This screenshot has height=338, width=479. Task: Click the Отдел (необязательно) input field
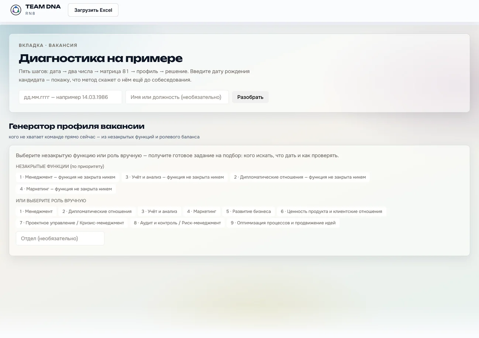[60, 238]
